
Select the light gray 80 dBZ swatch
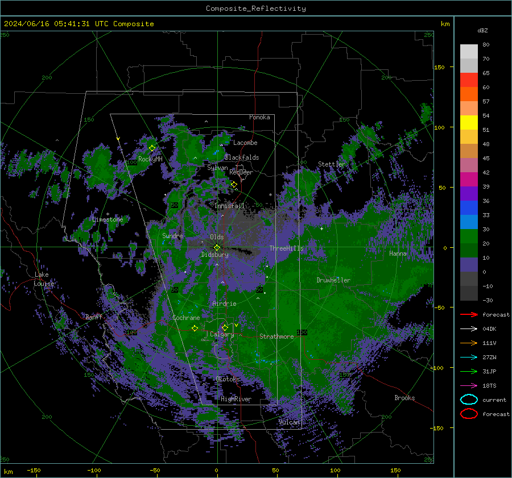coord(469,52)
